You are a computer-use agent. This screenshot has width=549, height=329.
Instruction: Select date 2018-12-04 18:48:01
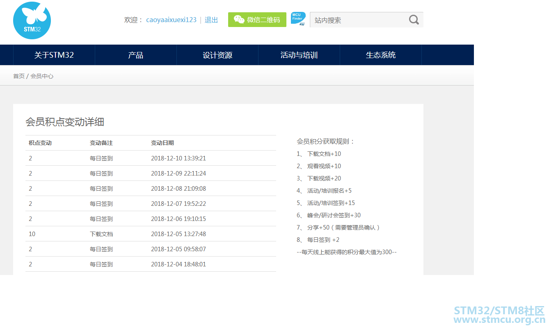pos(178,264)
